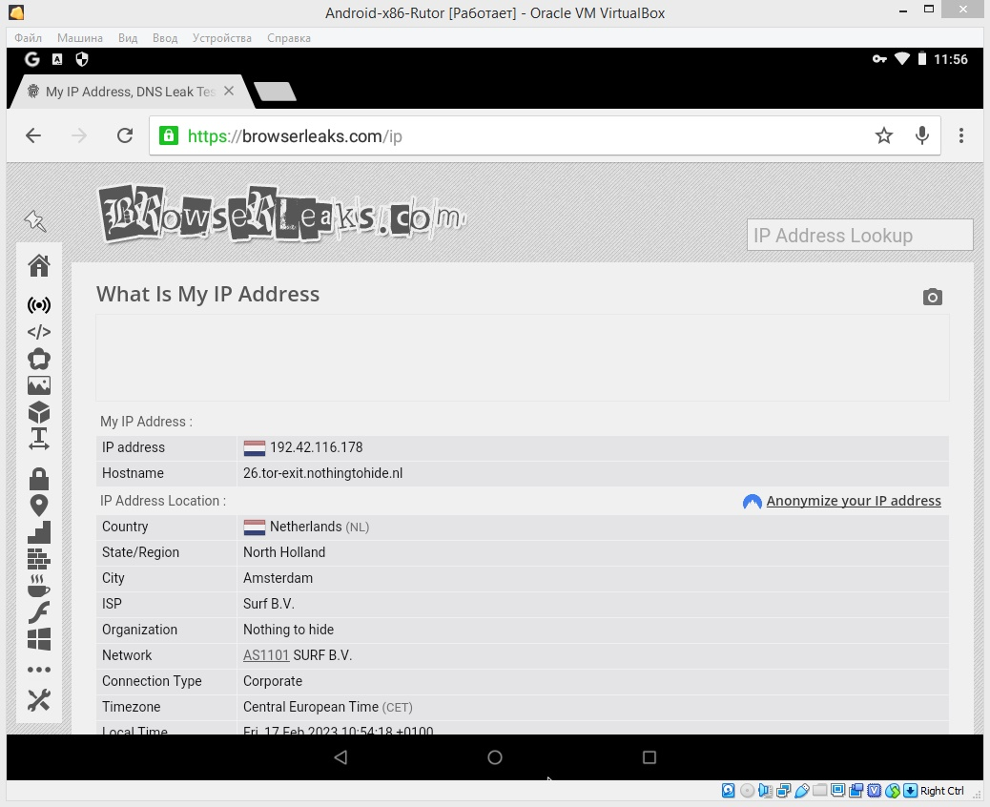The height and width of the screenshot is (807, 990).
Task: Click the camera screenshot icon
Action: point(932,298)
